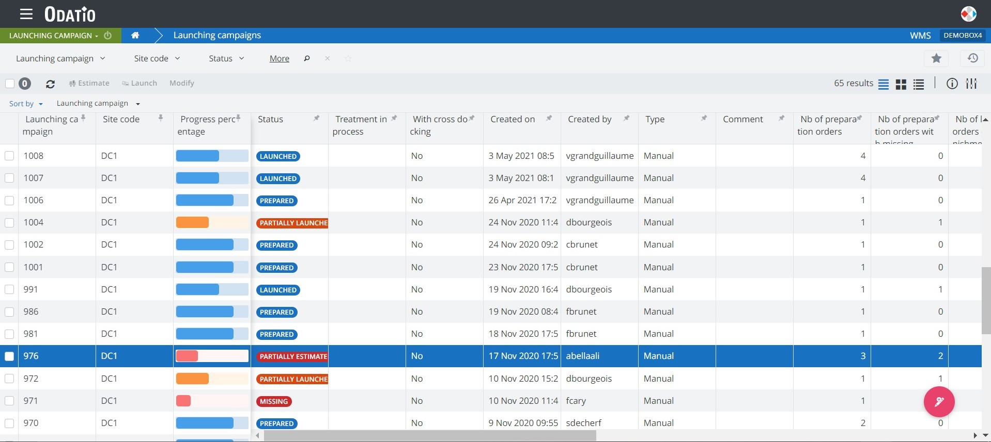
Task: Open the history clock button
Action: pyautogui.click(x=972, y=58)
